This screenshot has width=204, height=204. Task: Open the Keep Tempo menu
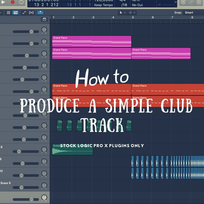(104, 5)
